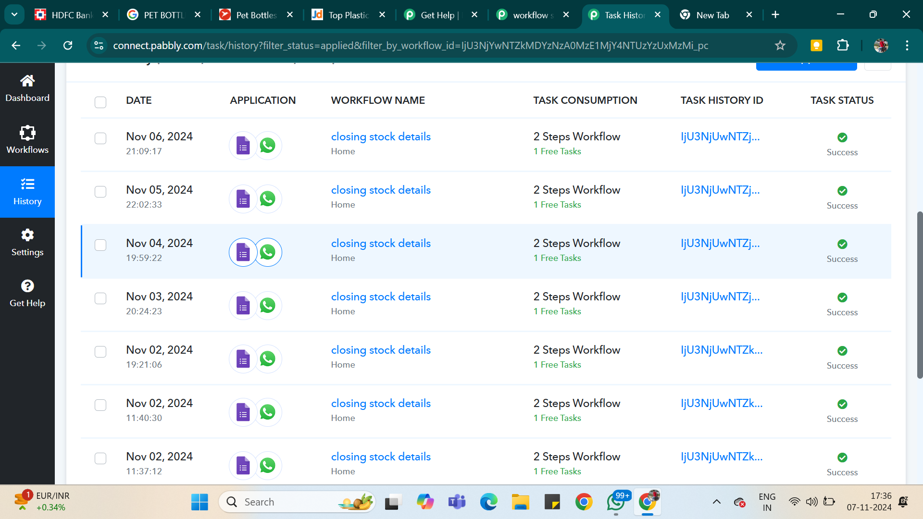The width and height of the screenshot is (923, 519).
Task: Open task history ID in Nov 05 row
Action: coord(720,190)
